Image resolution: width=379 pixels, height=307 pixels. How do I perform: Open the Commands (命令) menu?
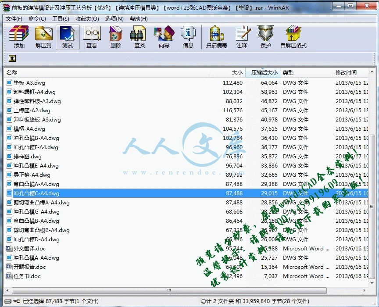point(37,18)
